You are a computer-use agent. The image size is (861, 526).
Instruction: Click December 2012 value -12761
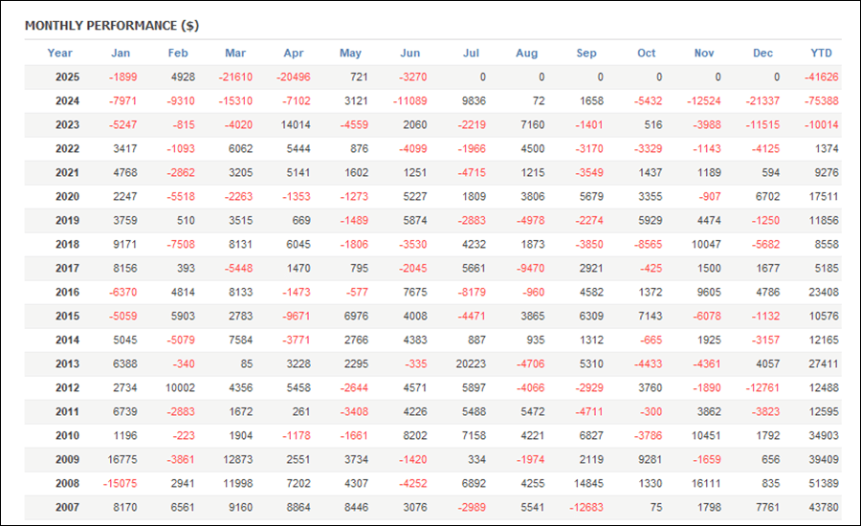[x=762, y=387]
